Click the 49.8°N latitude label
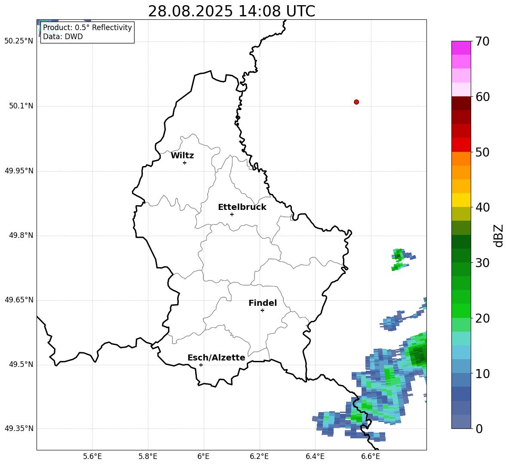509x465 pixels. [21, 235]
